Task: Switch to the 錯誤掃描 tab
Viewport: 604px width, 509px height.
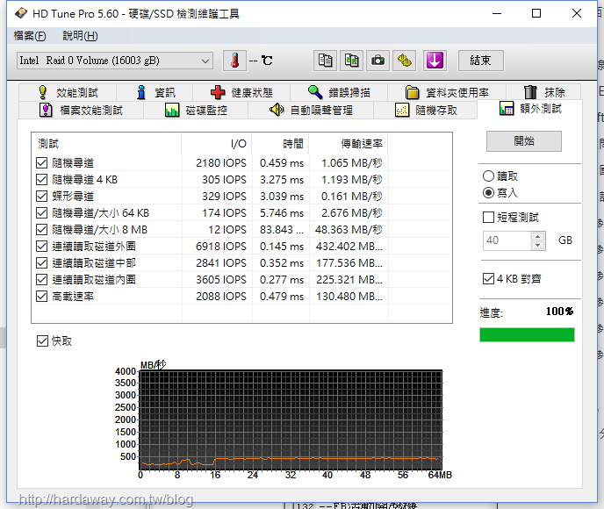Action: [x=339, y=92]
